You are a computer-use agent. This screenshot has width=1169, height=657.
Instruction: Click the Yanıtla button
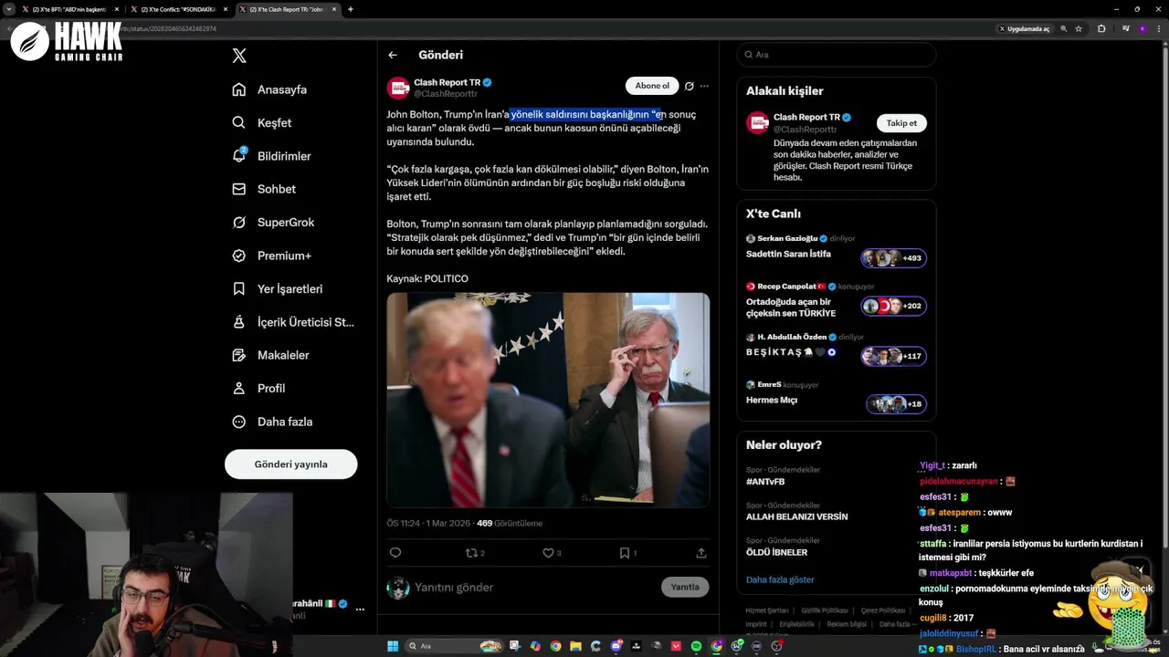(x=685, y=587)
